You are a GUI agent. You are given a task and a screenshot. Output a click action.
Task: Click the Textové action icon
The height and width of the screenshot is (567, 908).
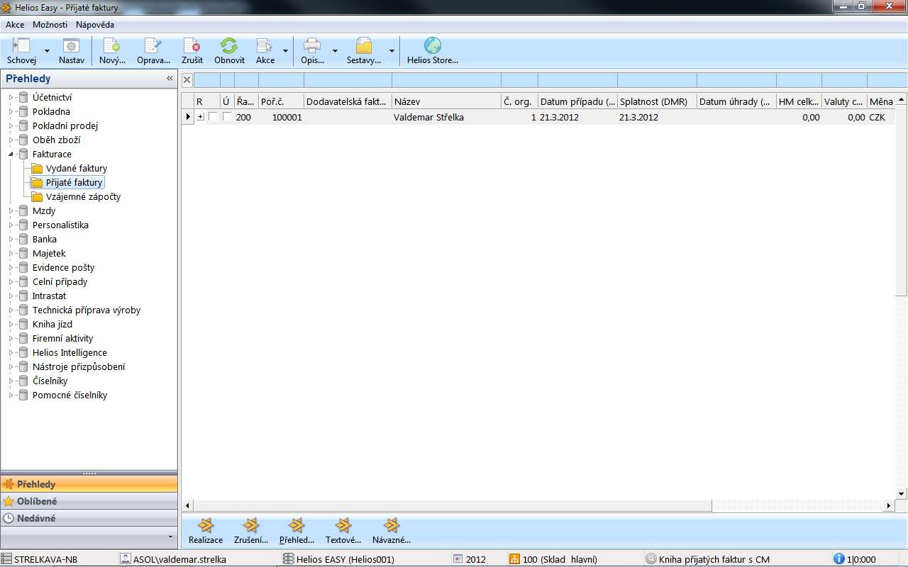(343, 525)
